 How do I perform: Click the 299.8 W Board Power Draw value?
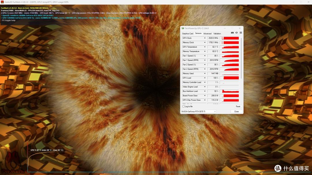[x=213, y=95]
